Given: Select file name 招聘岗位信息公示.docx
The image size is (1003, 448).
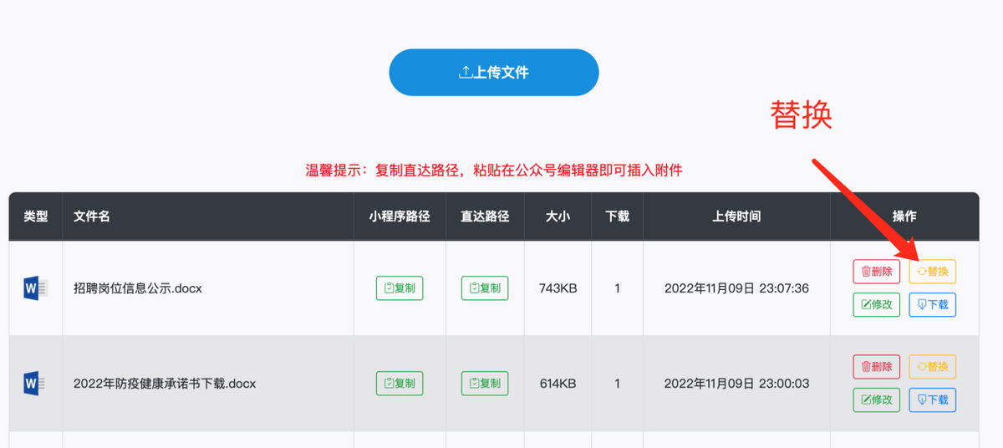Looking at the screenshot, I should coord(138,288).
